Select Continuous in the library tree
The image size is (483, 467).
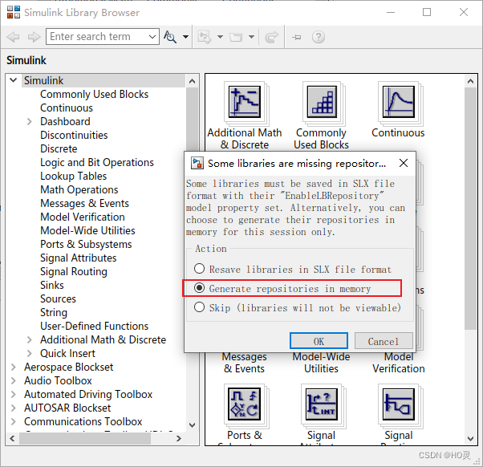67,108
